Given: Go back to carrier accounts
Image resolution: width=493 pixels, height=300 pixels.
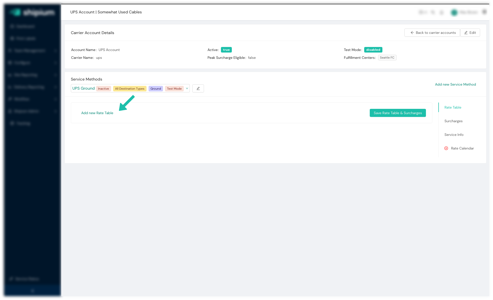Looking at the screenshot, I should 432,33.
